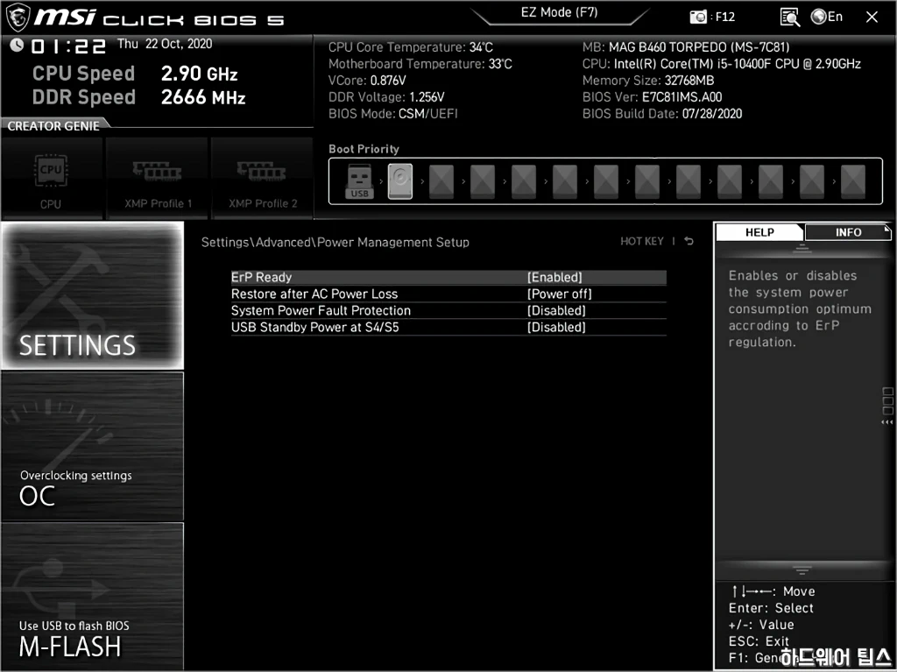Image resolution: width=897 pixels, height=672 pixels.
Task: Change ErP Ready [Enabled] value
Action: [x=554, y=277]
